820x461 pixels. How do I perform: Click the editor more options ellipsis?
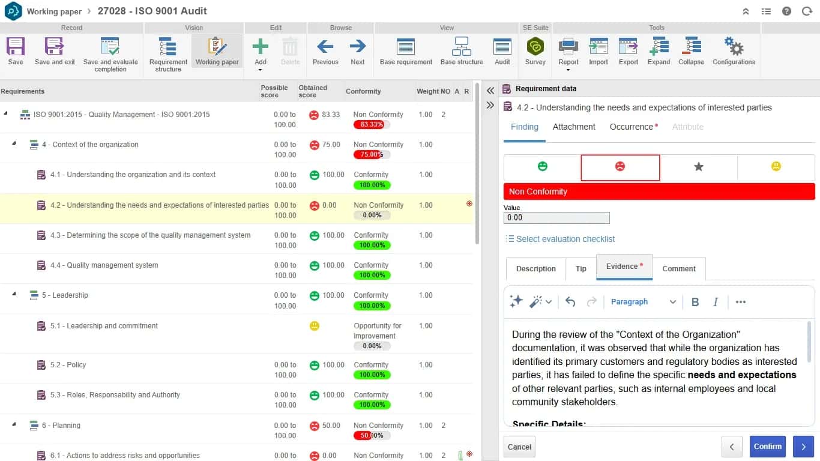pos(741,302)
